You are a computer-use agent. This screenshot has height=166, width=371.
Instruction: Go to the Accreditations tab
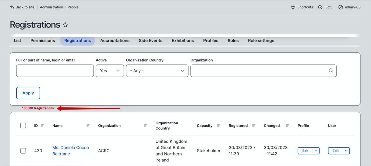click(x=115, y=40)
